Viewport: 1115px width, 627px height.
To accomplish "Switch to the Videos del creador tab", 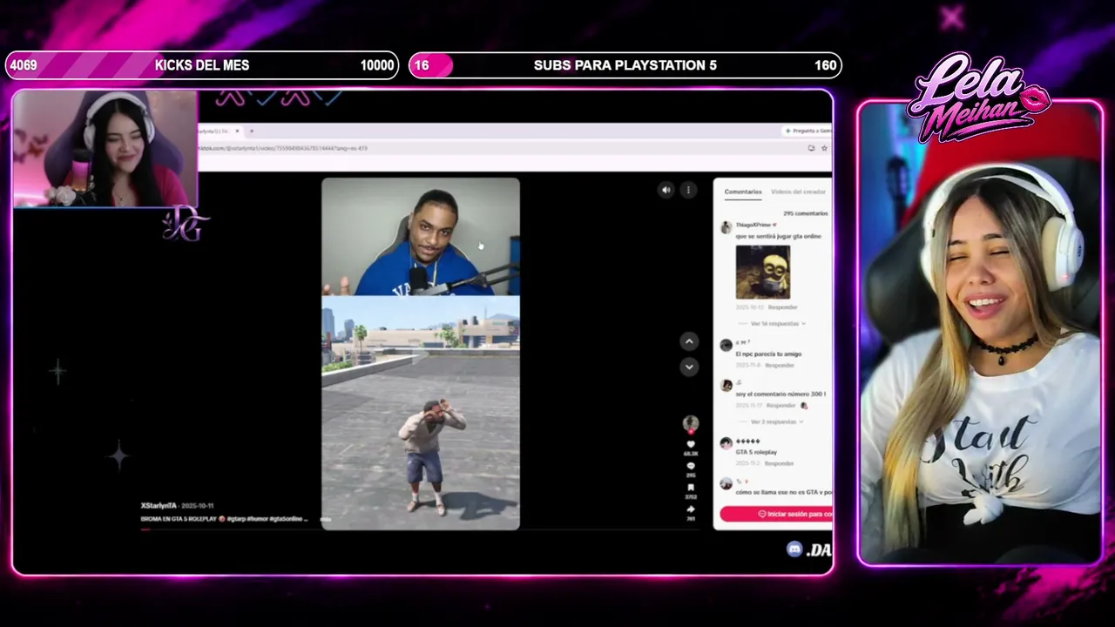I will pos(798,192).
